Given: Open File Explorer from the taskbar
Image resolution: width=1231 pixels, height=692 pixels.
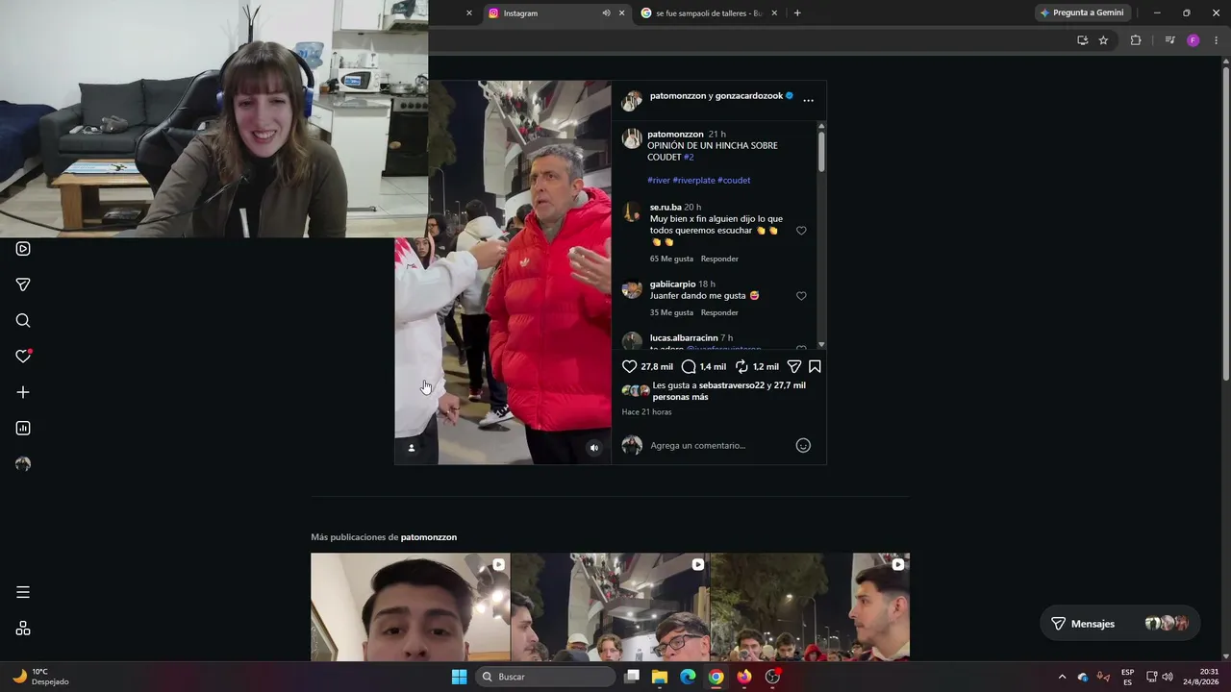Looking at the screenshot, I should [x=660, y=677].
